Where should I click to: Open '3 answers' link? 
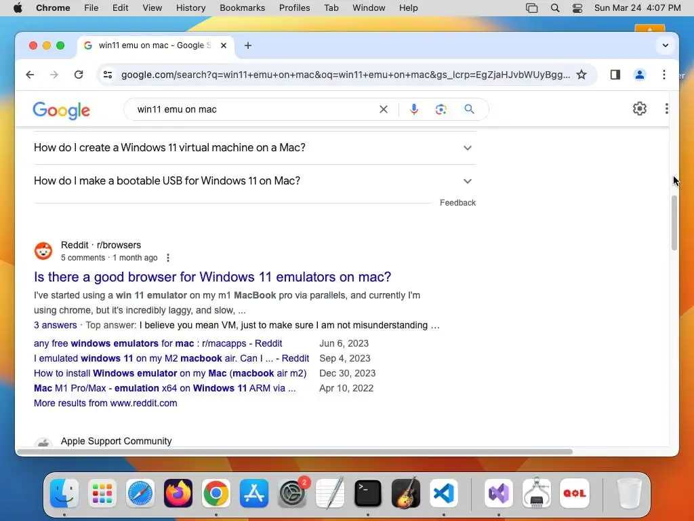(x=56, y=325)
